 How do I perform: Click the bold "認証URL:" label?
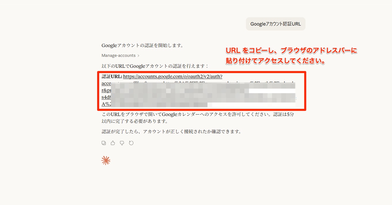112,77
